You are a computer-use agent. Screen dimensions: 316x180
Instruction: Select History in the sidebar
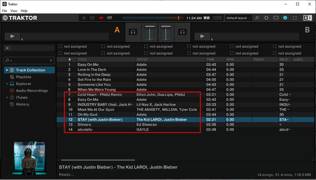point(23,104)
